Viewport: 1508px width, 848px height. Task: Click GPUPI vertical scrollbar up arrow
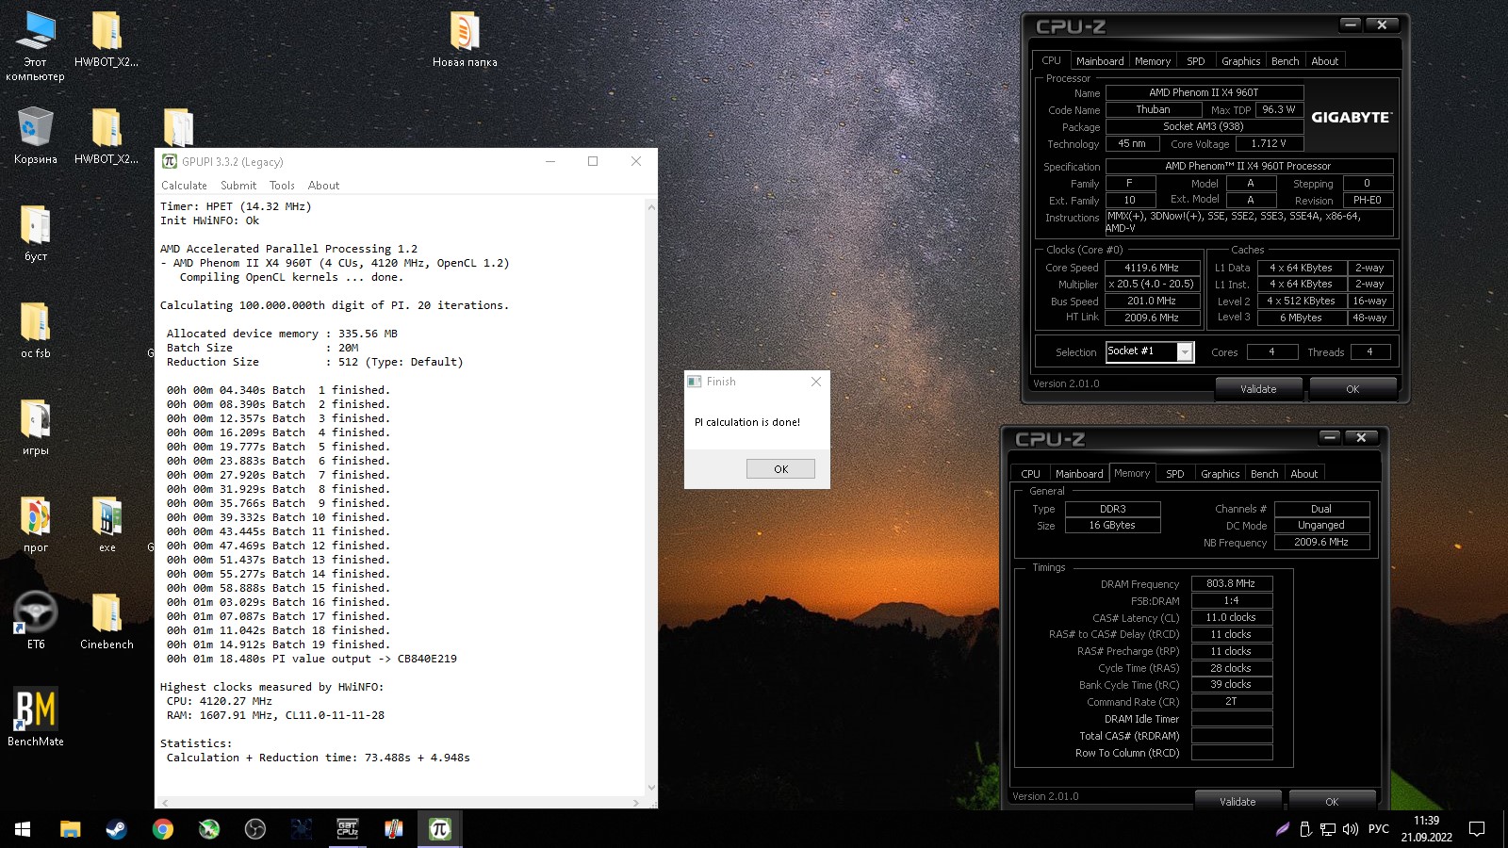coord(650,206)
